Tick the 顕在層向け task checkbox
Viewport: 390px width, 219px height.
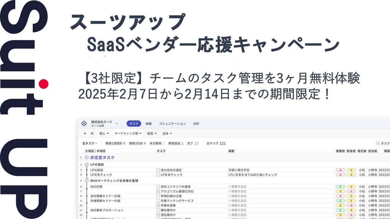click(158, 210)
